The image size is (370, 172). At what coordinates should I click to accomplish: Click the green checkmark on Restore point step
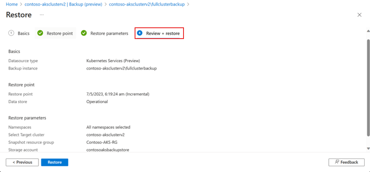(x=40, y=33)
